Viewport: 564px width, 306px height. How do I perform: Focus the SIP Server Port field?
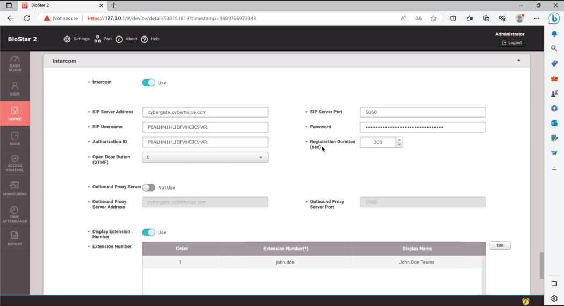(x=423, y=112)
